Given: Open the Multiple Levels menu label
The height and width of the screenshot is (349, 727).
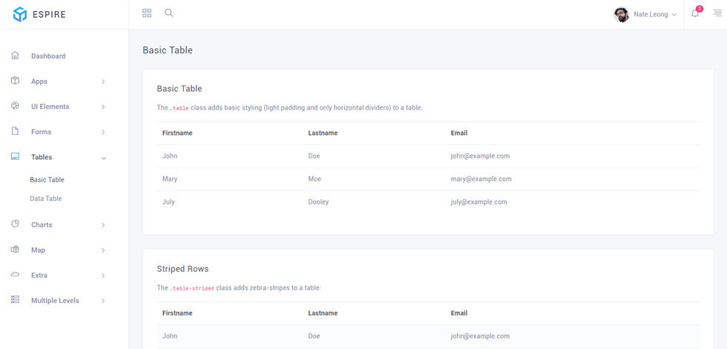Looking at the screenshot, I should click(55, 300).
